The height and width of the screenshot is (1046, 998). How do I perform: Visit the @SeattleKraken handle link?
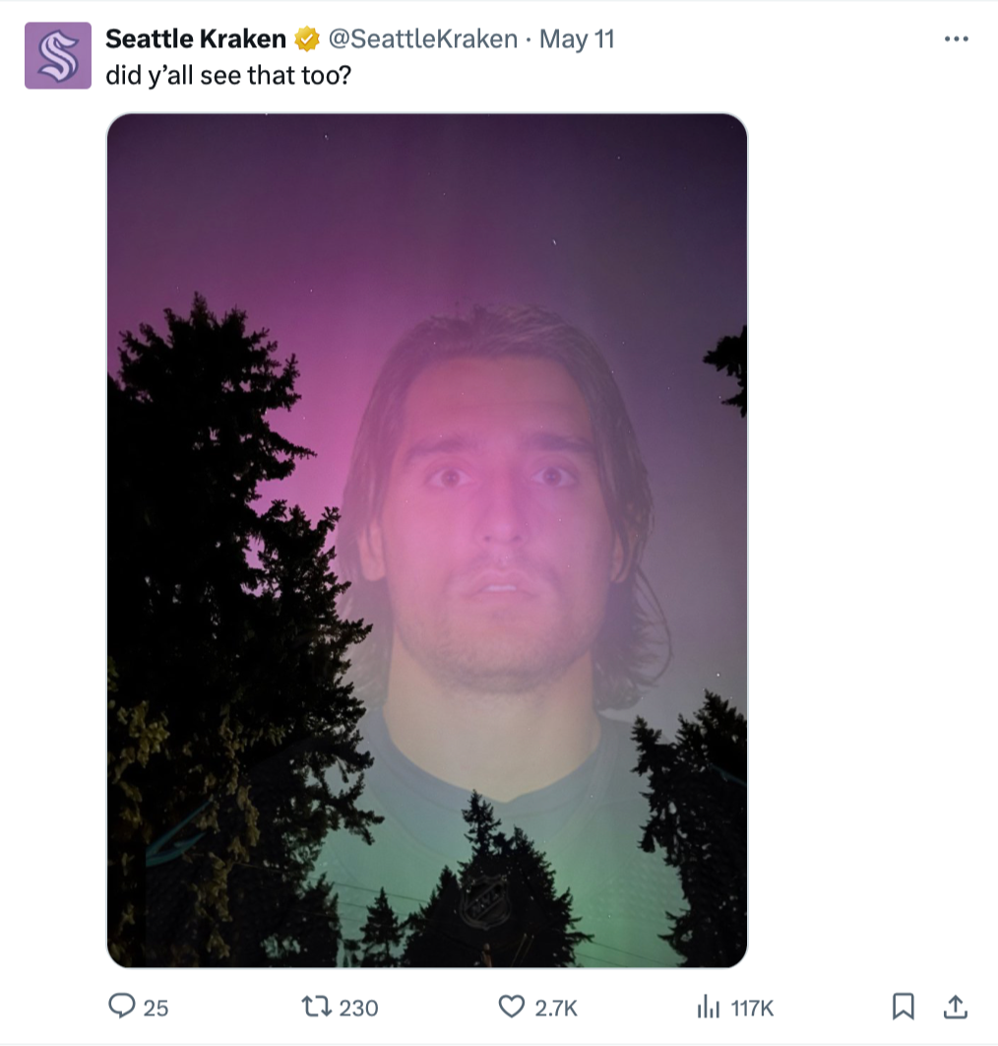click(x=422, y=38)
